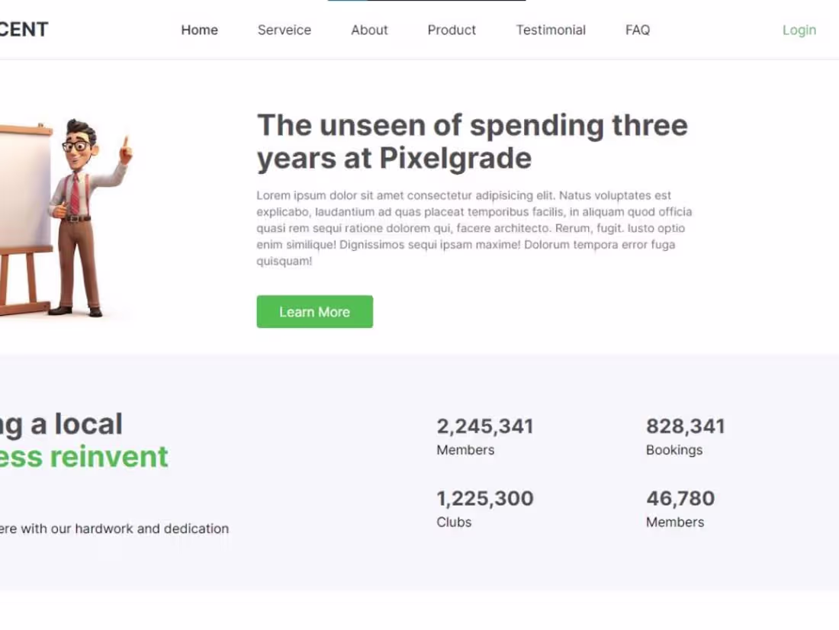This screenshot has width=839, height=630.
Task: Navigate to the Serveice section
Action: click(x=284, y=31)
